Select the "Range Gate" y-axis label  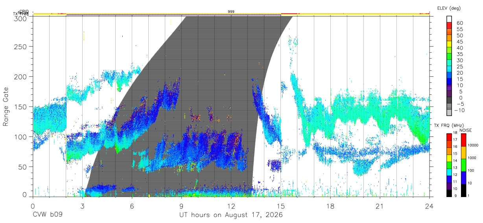[6, 107]
